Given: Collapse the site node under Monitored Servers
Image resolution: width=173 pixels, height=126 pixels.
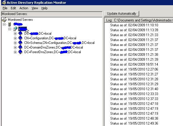Looking at the screenshot, I should pos(4,24).
